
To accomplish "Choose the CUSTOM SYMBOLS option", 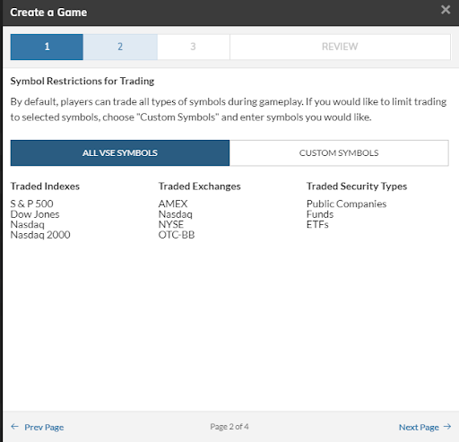I will 339,152.
